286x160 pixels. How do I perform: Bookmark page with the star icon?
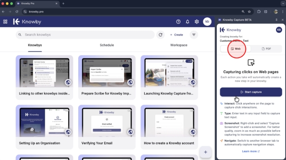249,12
